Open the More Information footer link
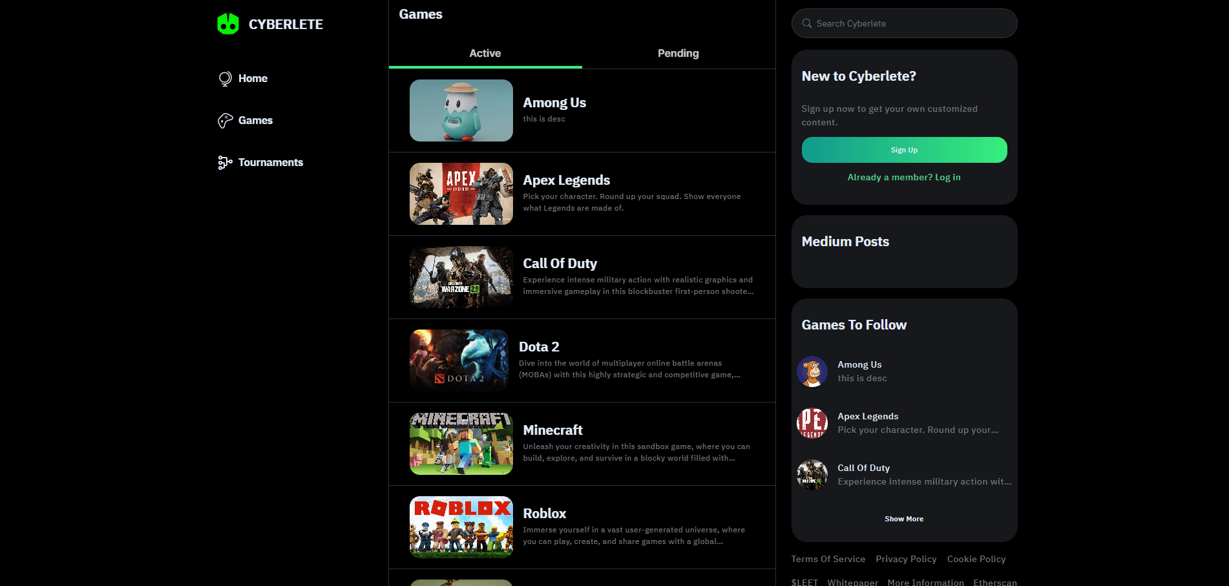Screen dimensions: 1229x586 [926, 582]
